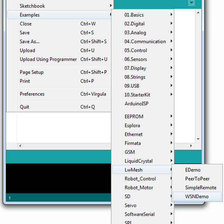Click Save As... in File menu
Screen dimensions: 224x224
[x=30, y=41]
